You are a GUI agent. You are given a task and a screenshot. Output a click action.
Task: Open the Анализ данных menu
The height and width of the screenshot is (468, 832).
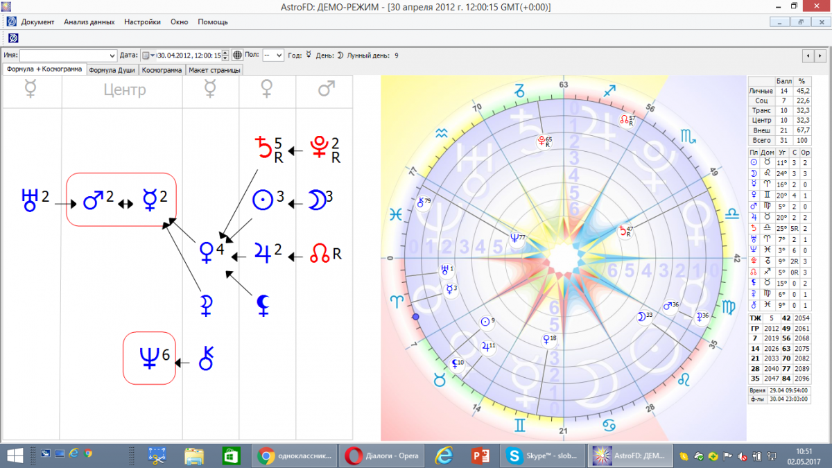(x=89, y=21)
